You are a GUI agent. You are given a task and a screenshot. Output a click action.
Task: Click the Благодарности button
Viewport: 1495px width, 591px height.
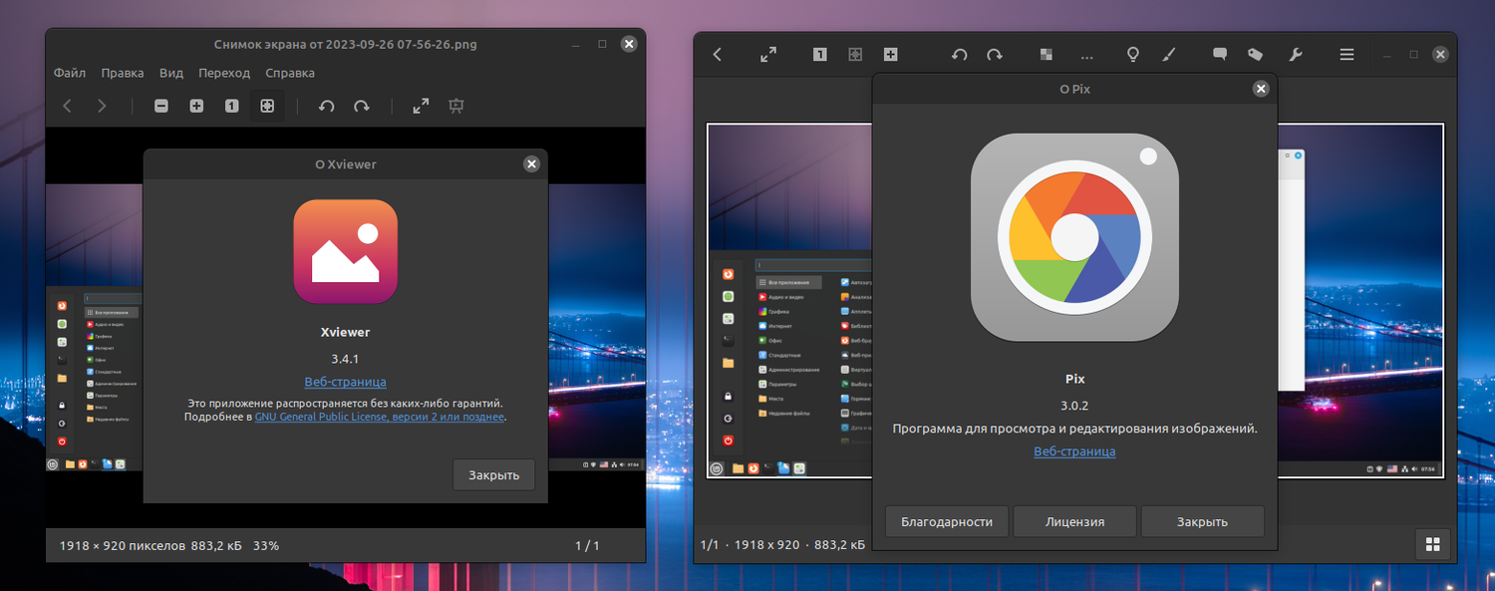coord(947,521)
